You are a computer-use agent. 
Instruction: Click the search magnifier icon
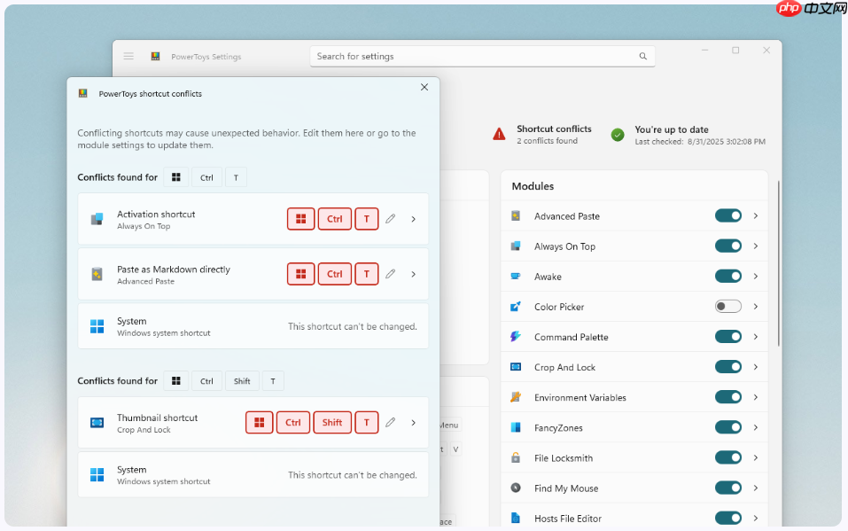coord(643,56)
